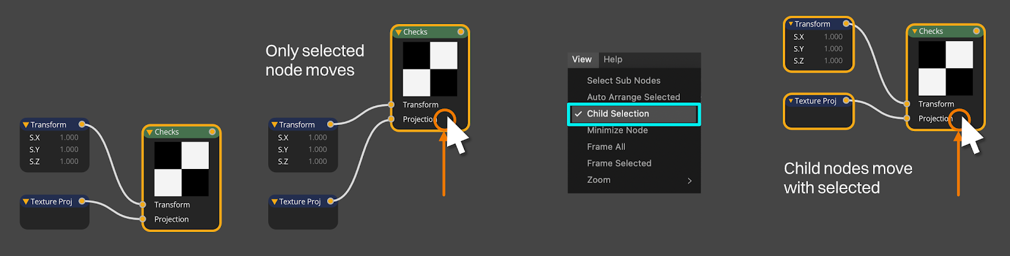Click output pin of orange-outlined Transform node
1010x256 pixels.
pos(847,24)
